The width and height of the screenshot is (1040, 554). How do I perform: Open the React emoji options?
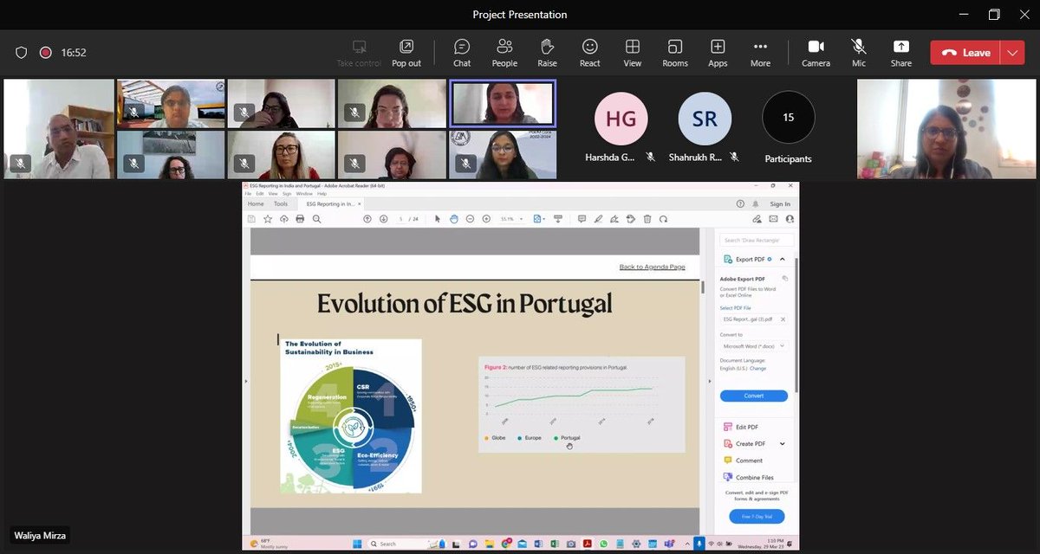tap(590, 53)
